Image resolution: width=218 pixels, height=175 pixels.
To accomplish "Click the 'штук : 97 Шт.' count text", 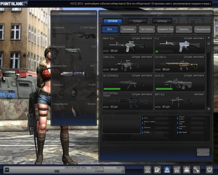I will coord(162,107).
